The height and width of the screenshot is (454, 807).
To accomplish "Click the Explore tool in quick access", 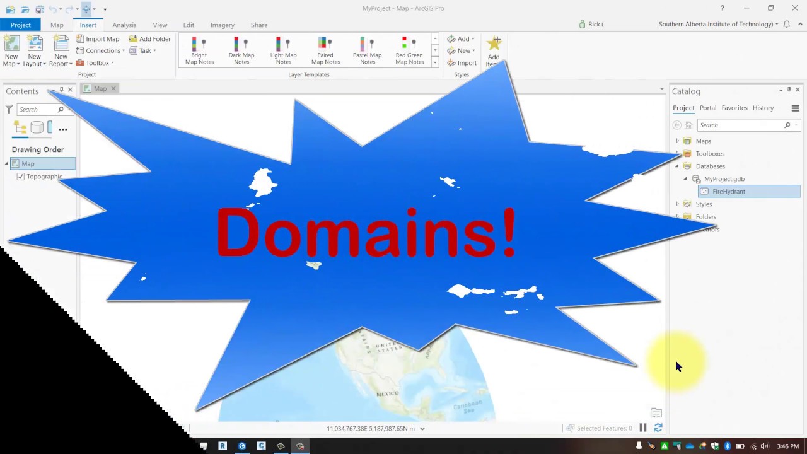I will point(86,9).
